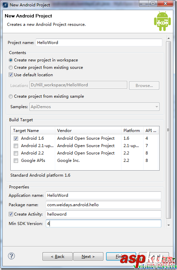Check the Android 2.2 target checkbox

[x=16, y=153]
